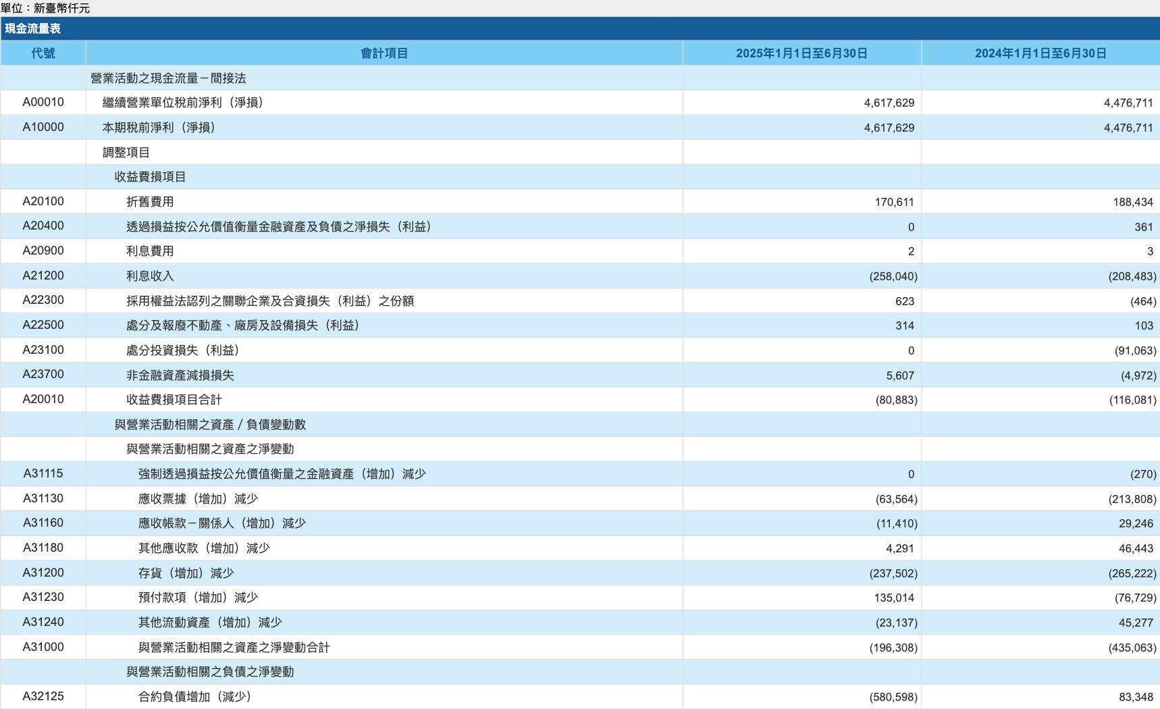
Task: Click the 2025年1月1日至6月30日 column header
Action: coord(801,53)
